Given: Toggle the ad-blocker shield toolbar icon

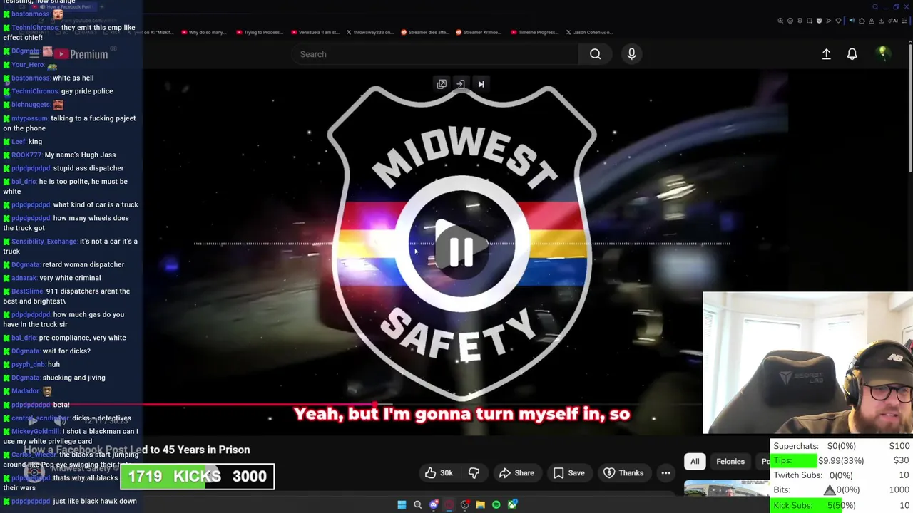Looking at the screenshot, I should pos(819,21).
